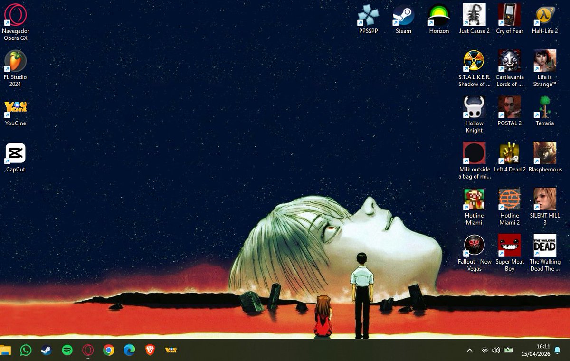This screenshot has width=570, height=361.
Task: Select the Just Cause 2 shortcut
Action: pyautogui.click(x=474, y=19)
